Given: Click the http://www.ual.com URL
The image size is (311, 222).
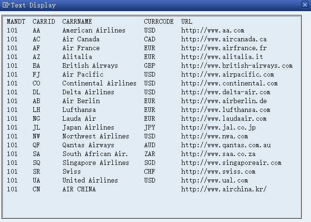Looking at the screenshot, I should [214, 180].
